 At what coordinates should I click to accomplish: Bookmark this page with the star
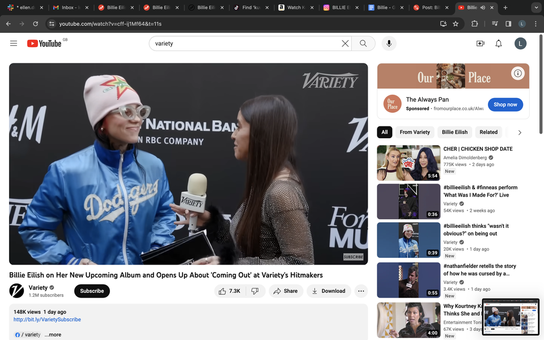[456, 24]
